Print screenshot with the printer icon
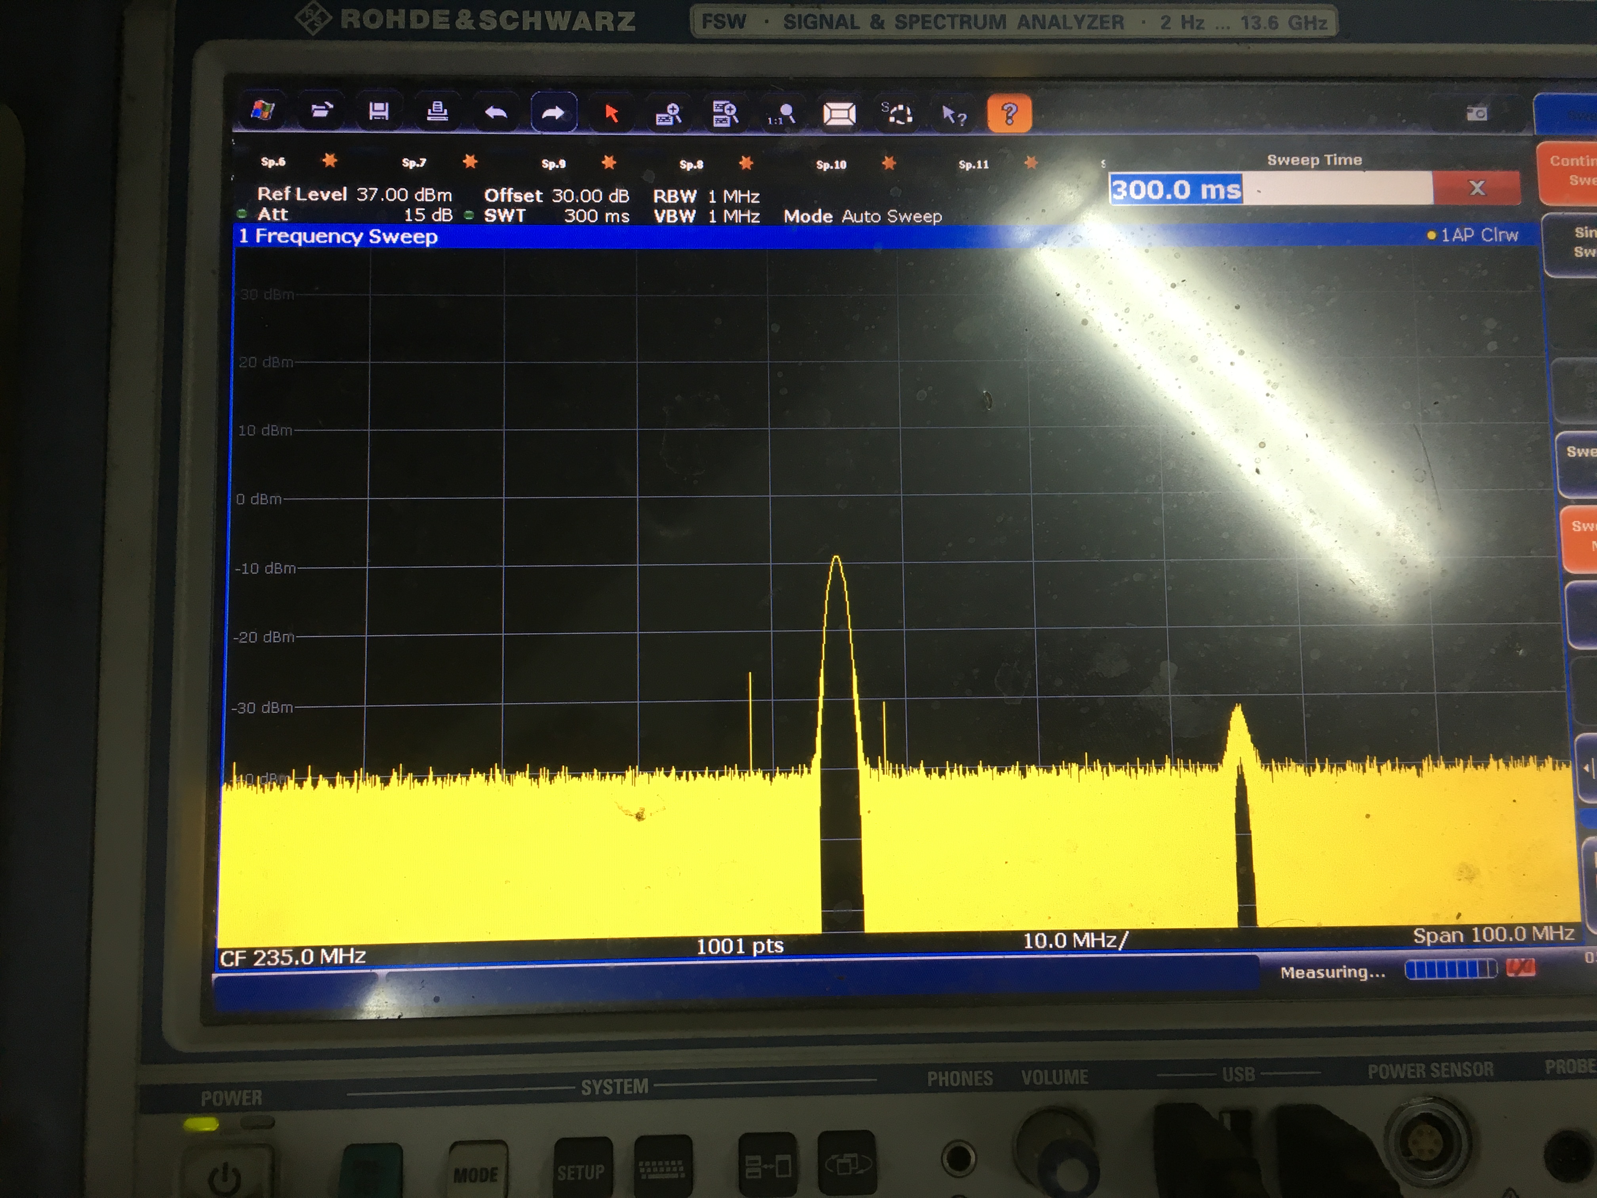This screenshot has height=1198, width=1597. [437, 112]
